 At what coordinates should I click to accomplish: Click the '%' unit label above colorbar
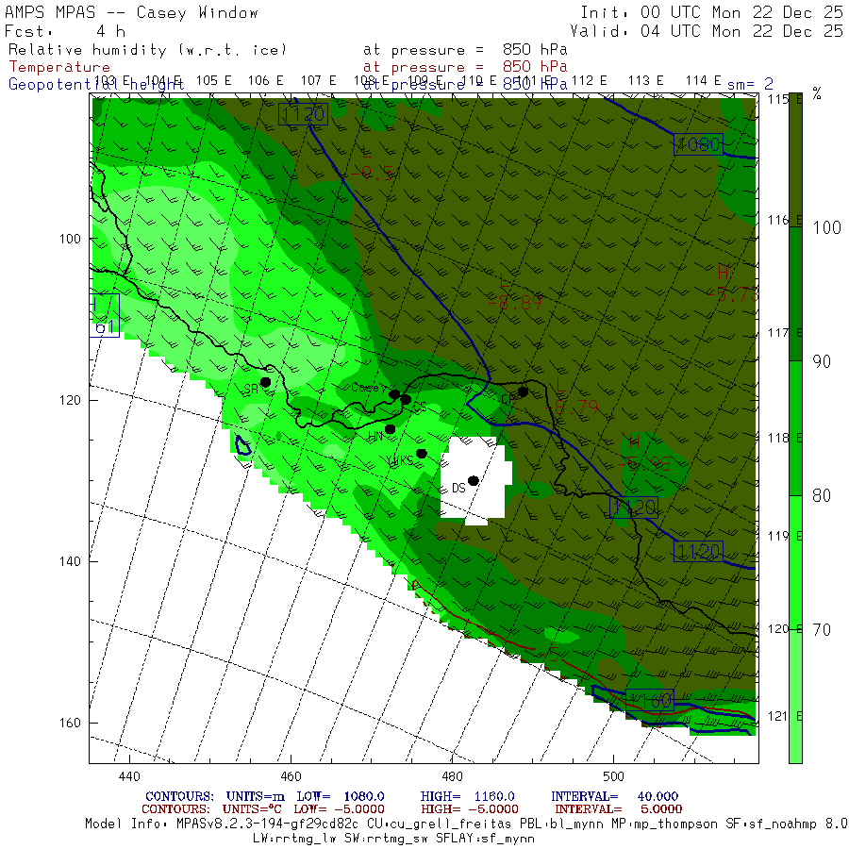tap(817, 93)
